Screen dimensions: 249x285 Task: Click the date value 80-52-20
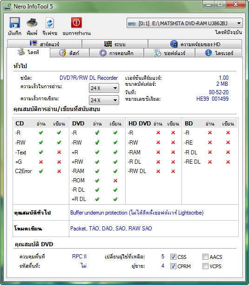point(219,92)
